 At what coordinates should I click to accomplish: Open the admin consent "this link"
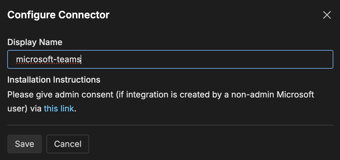click(59, 109)
